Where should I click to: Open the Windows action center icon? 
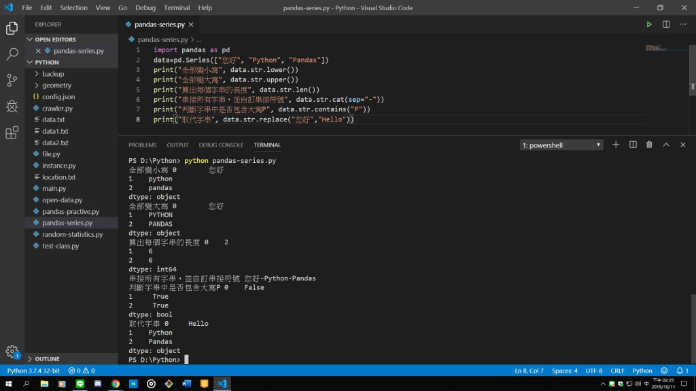(684, 384)
